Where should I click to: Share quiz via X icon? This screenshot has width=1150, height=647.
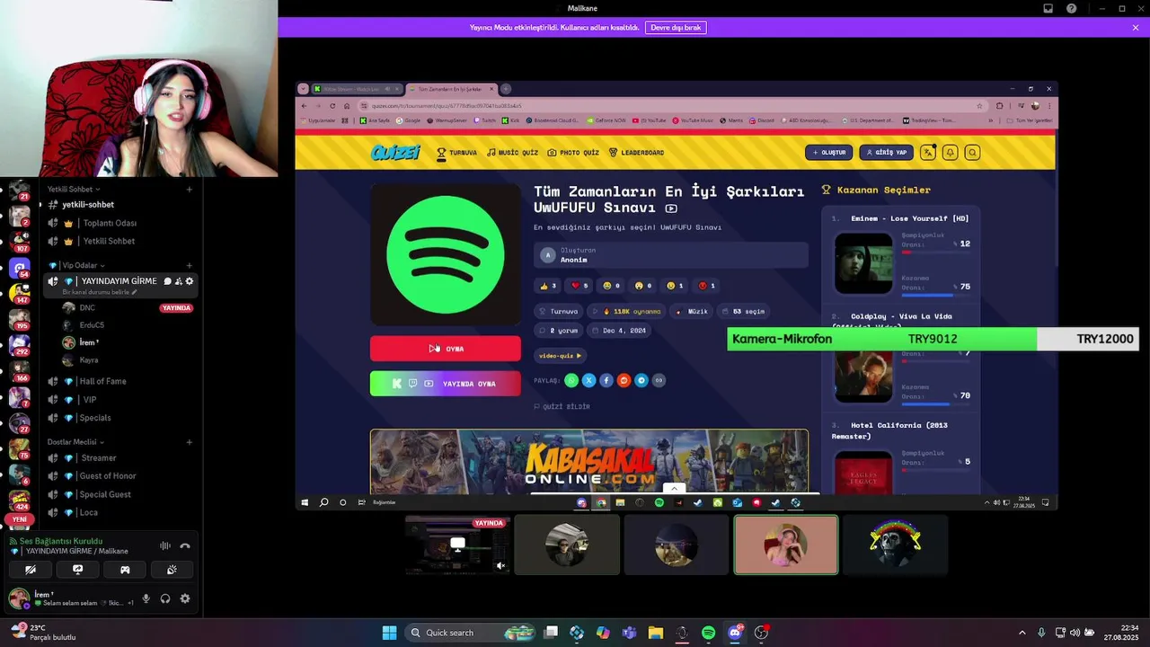point(588,381)
